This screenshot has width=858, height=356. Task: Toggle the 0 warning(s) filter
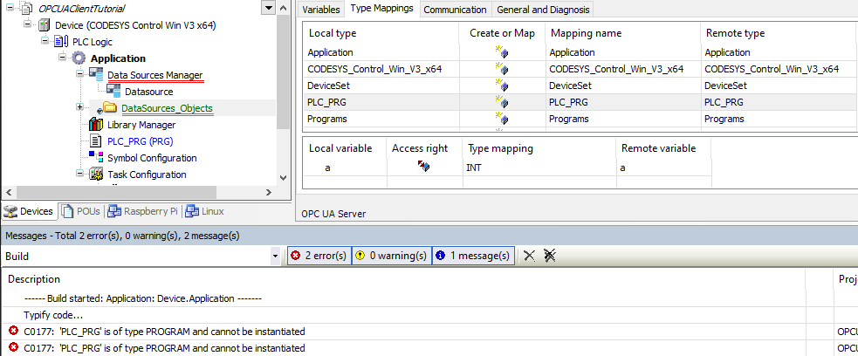coord(391,256)
